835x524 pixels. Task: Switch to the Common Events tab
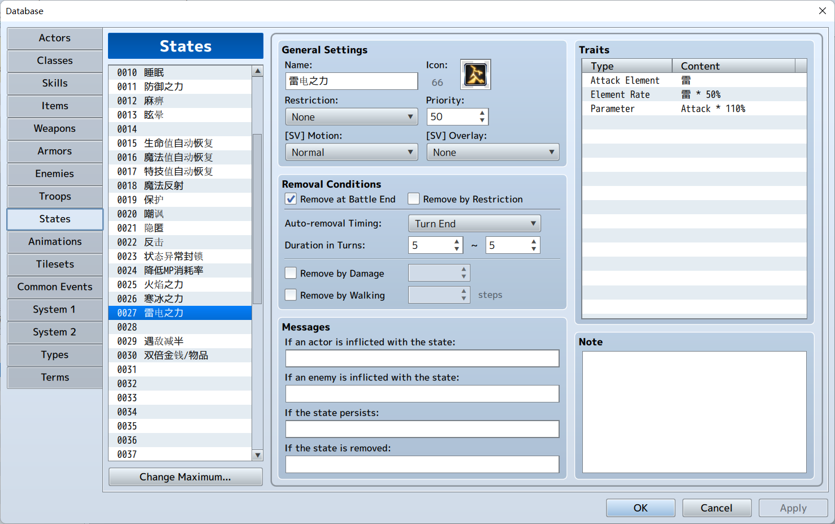click(x=55, y=287)
